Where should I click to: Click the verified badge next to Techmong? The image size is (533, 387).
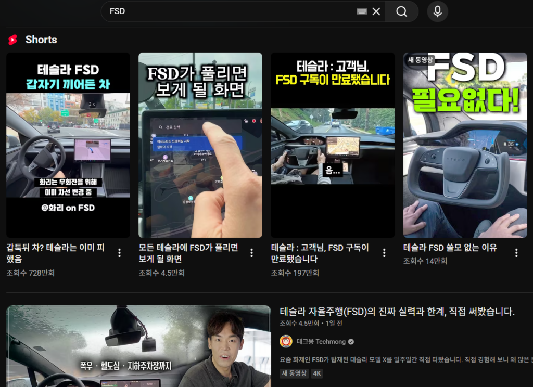pos(351,342)
